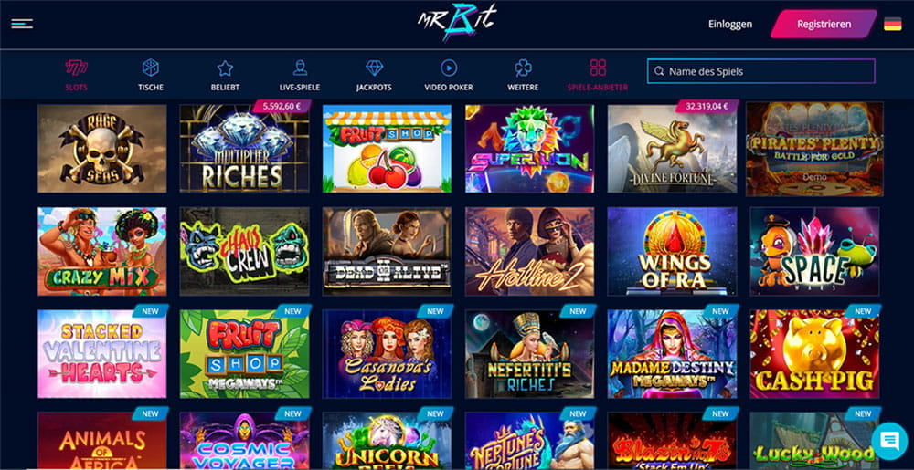Viewport: 914px width, 470px height.
Task: Open the Divine Fortune jackpot game
Action: 672,149
